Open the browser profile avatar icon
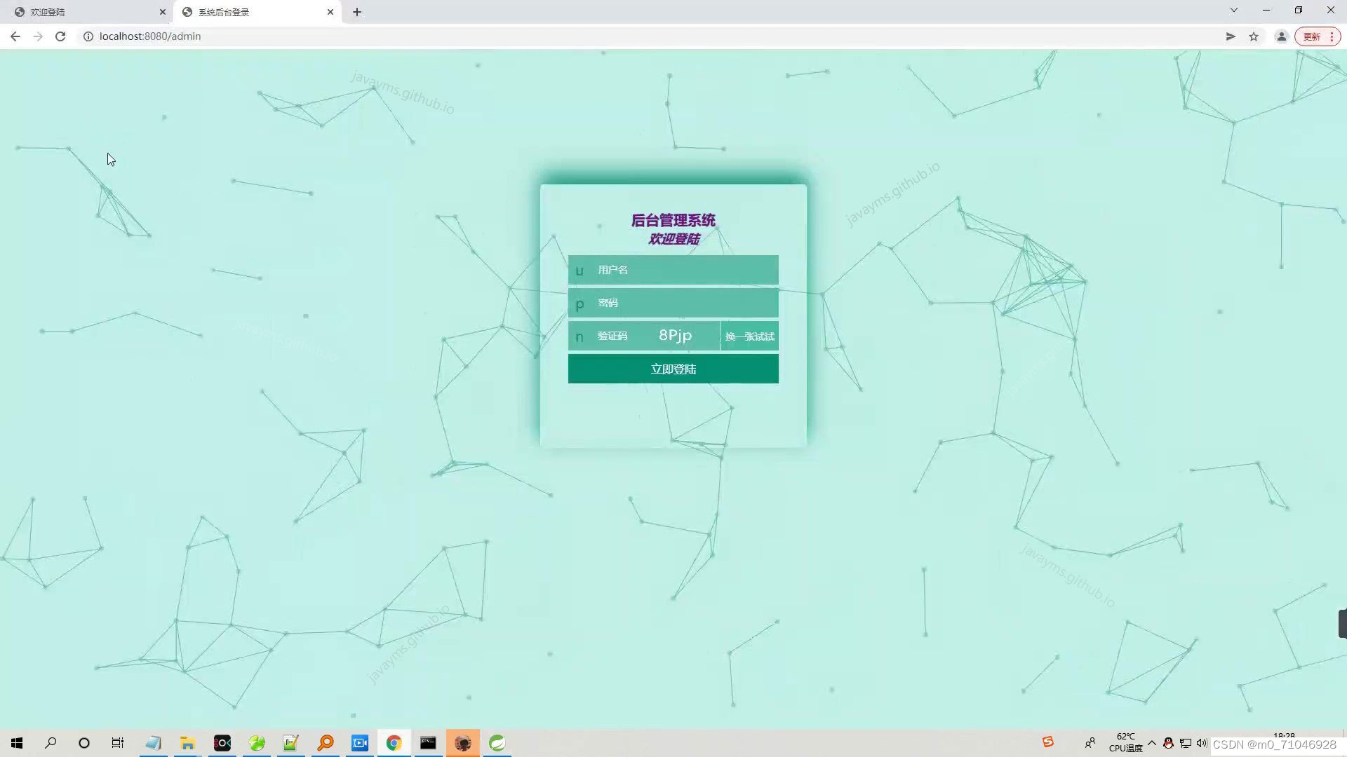 point(1281,36)
